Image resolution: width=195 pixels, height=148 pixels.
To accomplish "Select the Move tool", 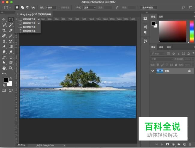I will click(4, 19).
